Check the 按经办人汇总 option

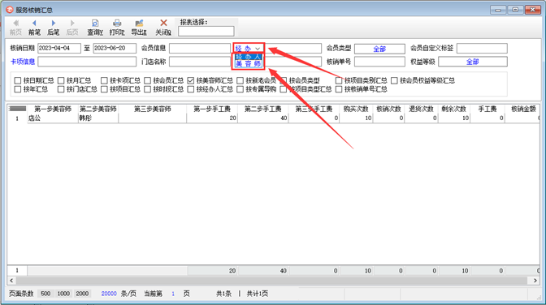(x=190, y=89)
